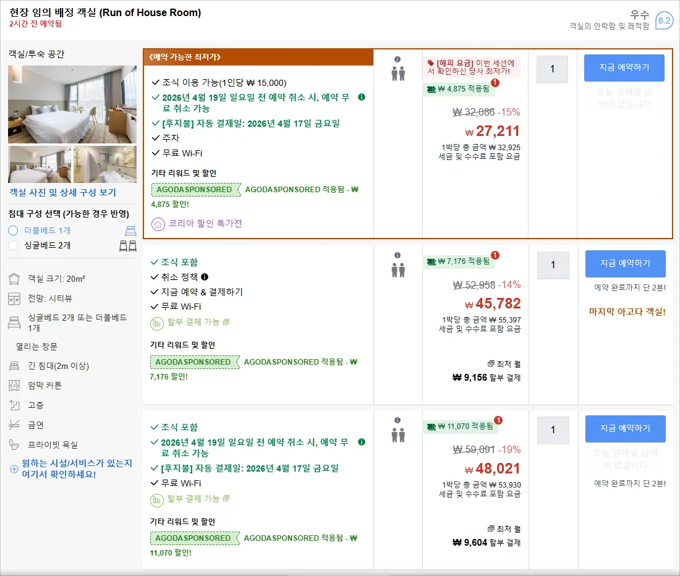View the large main room photo
This screenshot has width=680, height=576.
pos(72,104)
